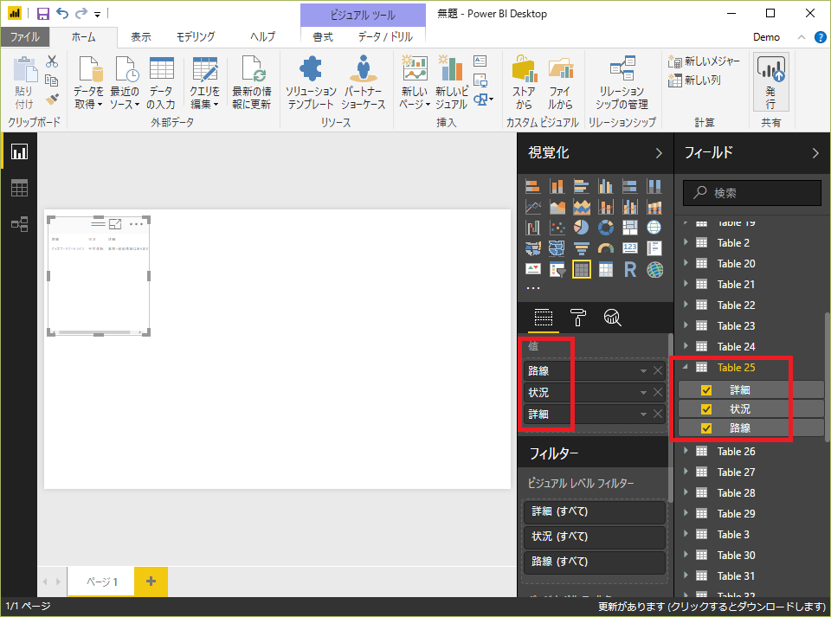Open the Analytics magnifier pane
831x617 pixels.
click(612, 318)
